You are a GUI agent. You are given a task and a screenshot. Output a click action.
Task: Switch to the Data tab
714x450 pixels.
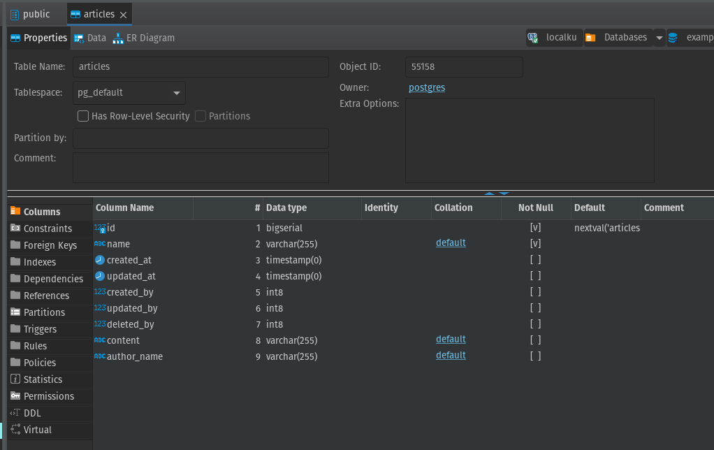tap(90, 38)
